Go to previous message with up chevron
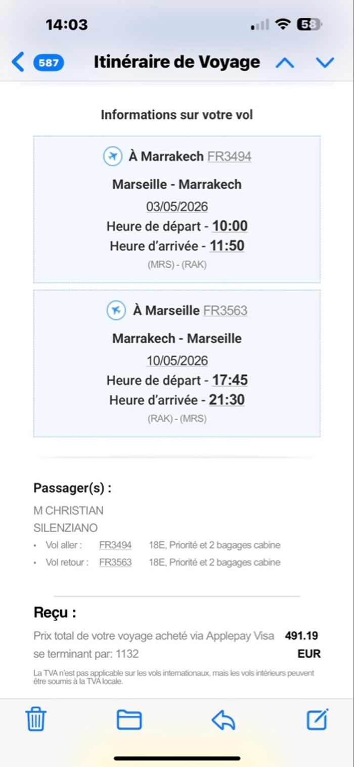354x767 pixels. 285,63
